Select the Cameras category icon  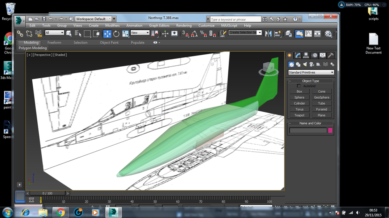(x=312, y=64)
